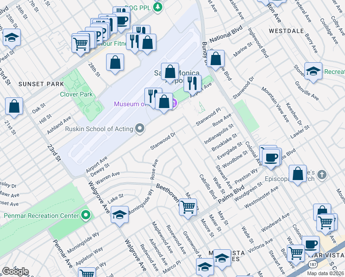Select the Cabrillo Blvd street label
Viewport: 345px width, 277px height.
coord(208,187)
